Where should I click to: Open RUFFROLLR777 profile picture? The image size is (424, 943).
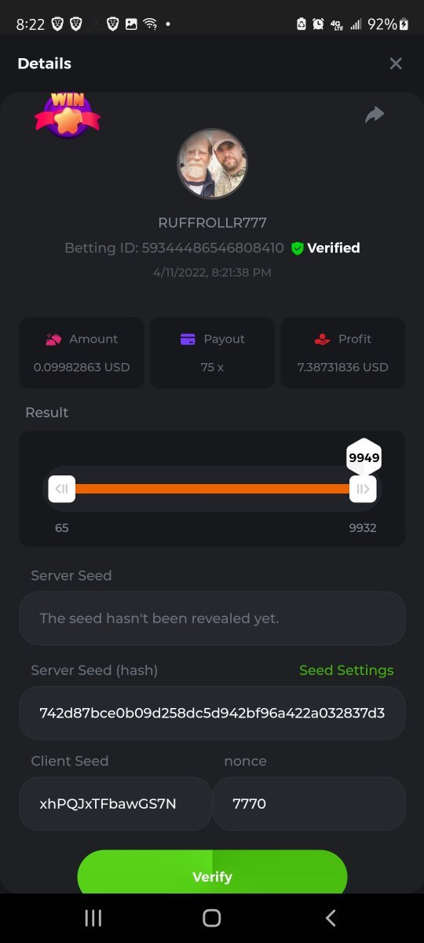point(212,164)
